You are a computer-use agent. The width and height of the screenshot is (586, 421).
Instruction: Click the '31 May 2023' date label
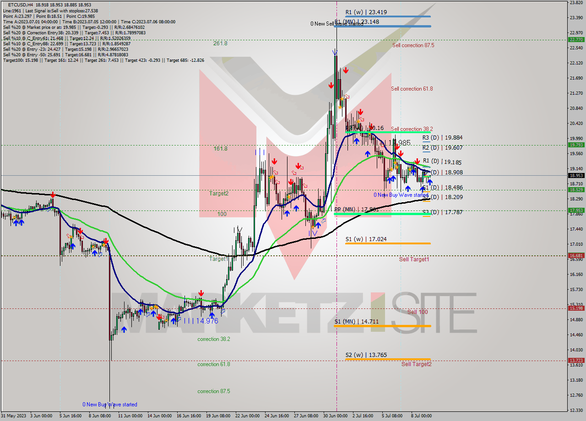(14, 416)
